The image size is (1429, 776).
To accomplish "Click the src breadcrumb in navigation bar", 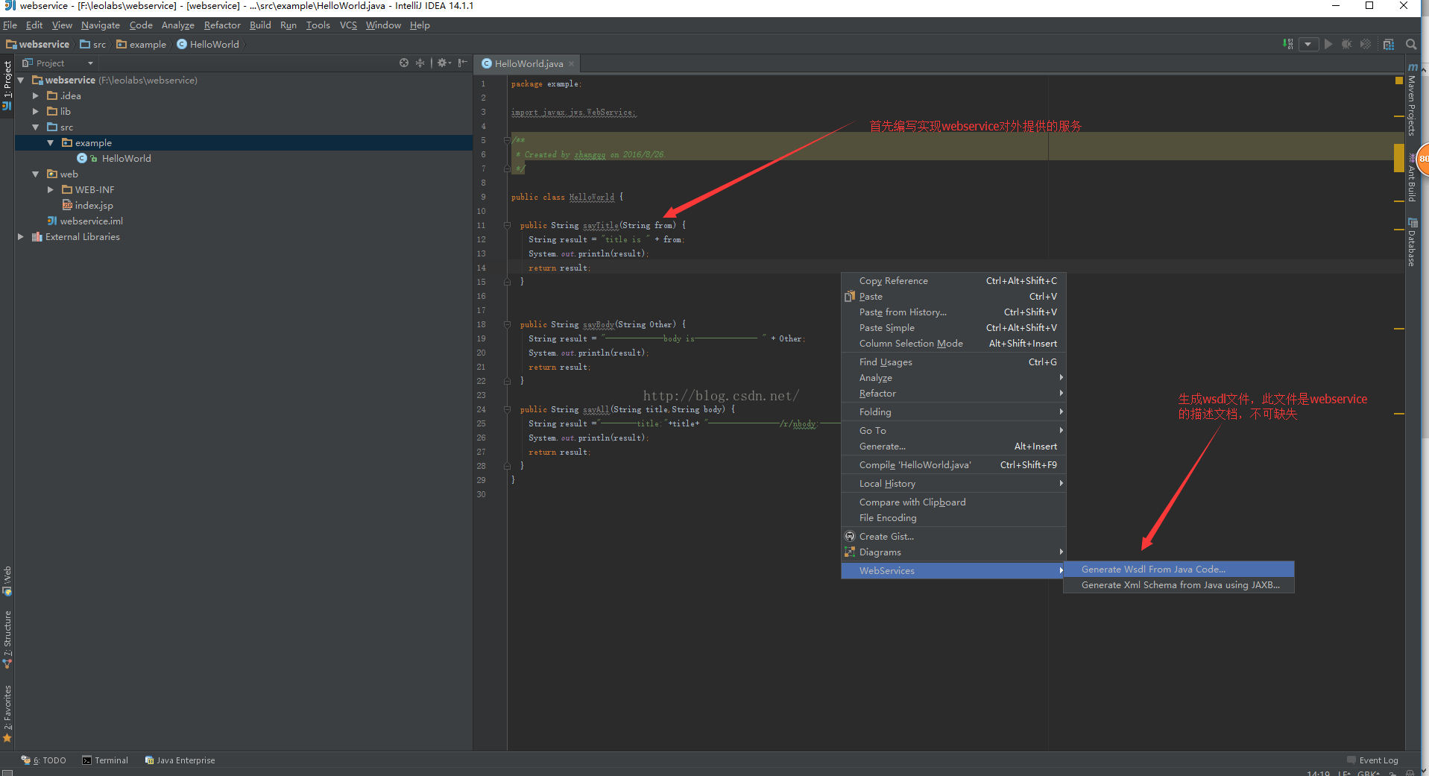I will coord(93,44).
